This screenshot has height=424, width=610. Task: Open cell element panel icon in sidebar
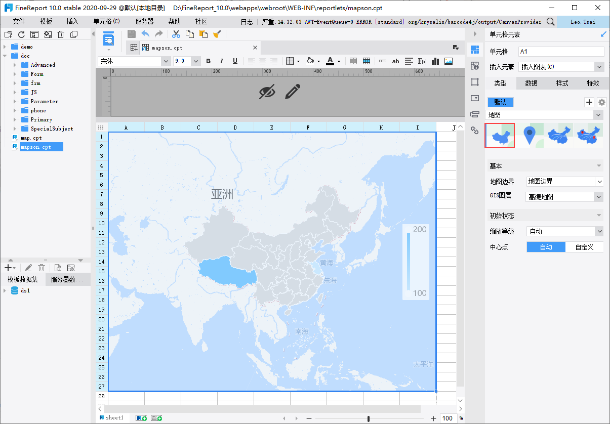click(475, 50)
